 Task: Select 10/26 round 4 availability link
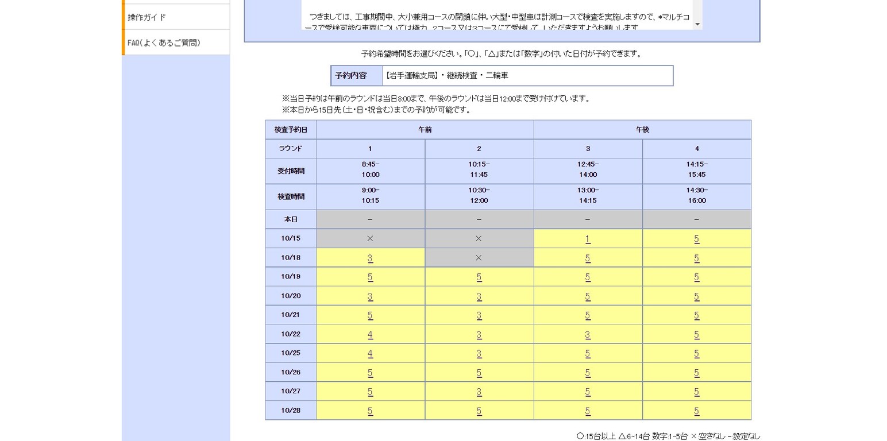pyautogui.click(x=697, y=373)
